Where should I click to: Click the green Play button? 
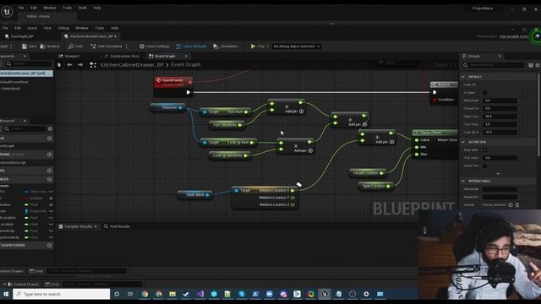click(x=257, y=46)
